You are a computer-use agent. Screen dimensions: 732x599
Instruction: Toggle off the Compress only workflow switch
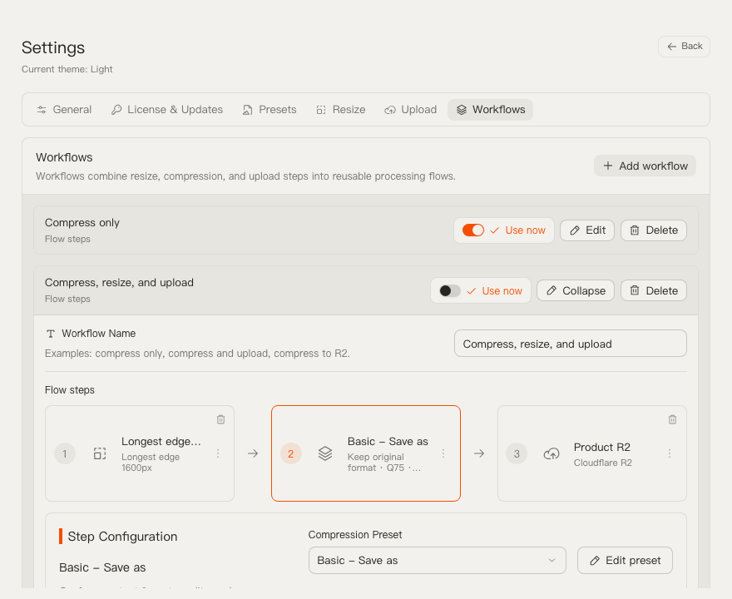(x=473, y=230)
